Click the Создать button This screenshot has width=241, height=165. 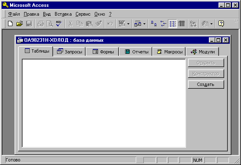[206, 84]
